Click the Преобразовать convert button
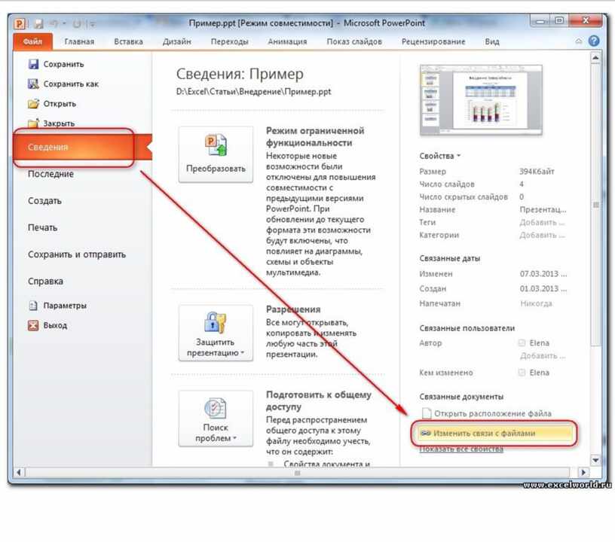The image size is (615, 542). click(x=216, y=154)
